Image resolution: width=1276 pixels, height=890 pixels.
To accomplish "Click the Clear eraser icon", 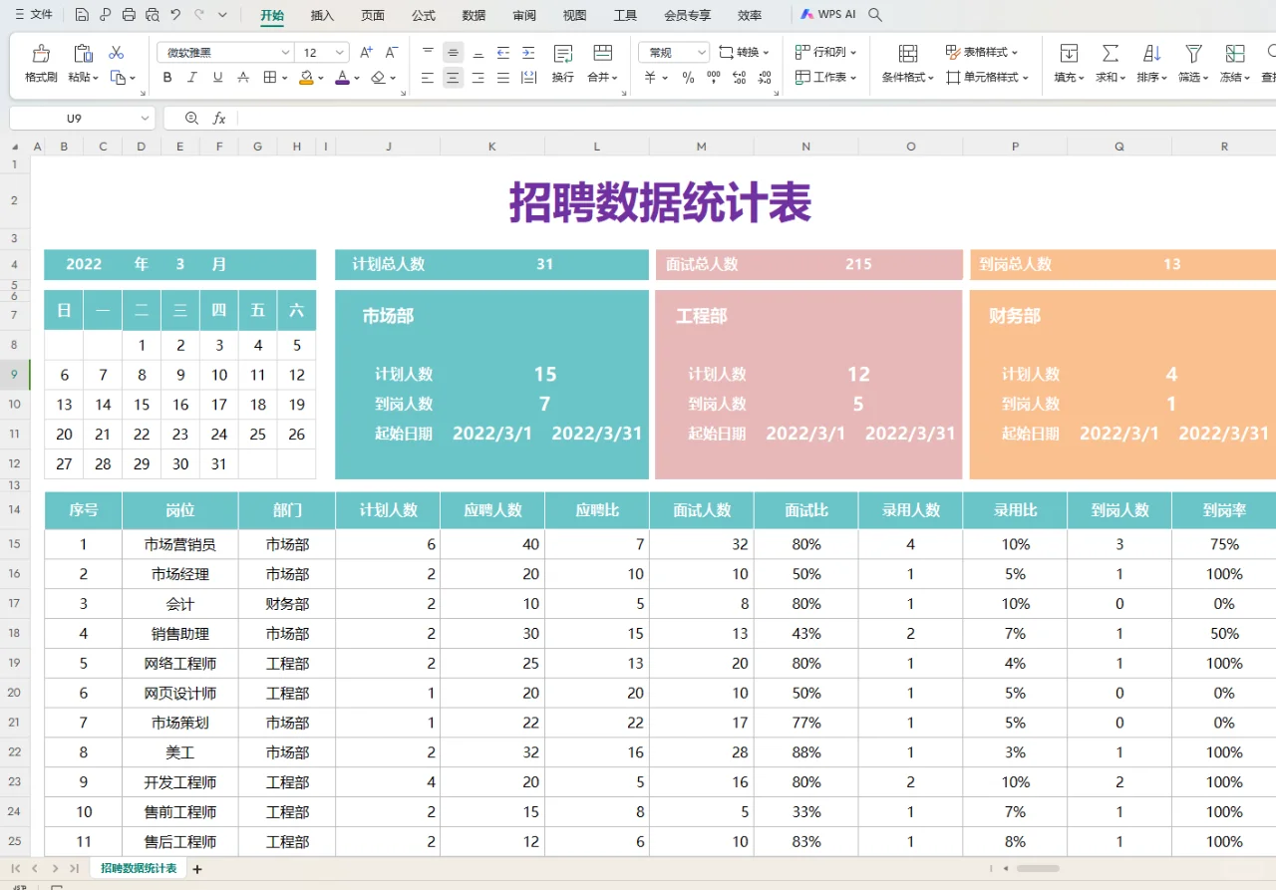I will (378, 78).
